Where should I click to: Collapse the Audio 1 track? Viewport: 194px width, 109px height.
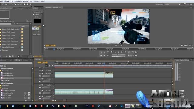pyautogui.click(x=46, y=85)
